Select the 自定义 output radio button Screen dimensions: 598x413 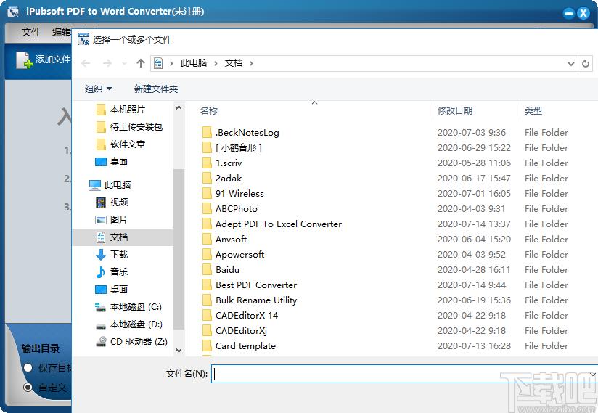[x=28, y=388]
